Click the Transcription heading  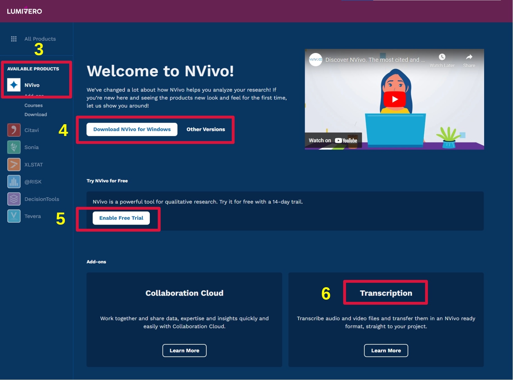386,293
